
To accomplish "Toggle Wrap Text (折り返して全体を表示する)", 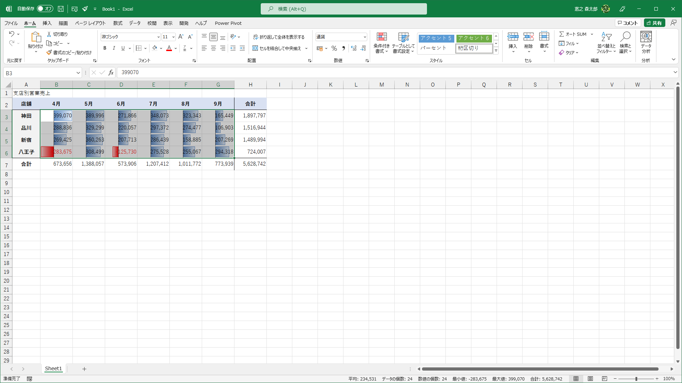I will 279,37.
